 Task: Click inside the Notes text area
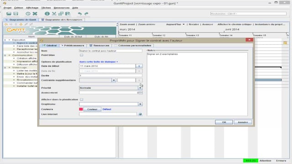point(197,84)
